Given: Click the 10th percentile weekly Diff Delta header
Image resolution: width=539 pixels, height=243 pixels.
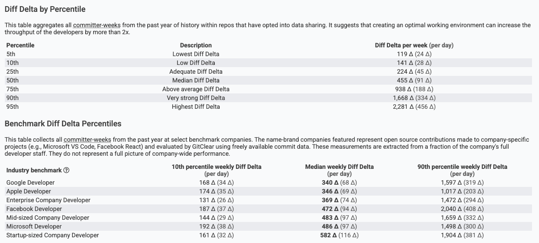Looking at the screenshot, I should [x=216, y=167].
